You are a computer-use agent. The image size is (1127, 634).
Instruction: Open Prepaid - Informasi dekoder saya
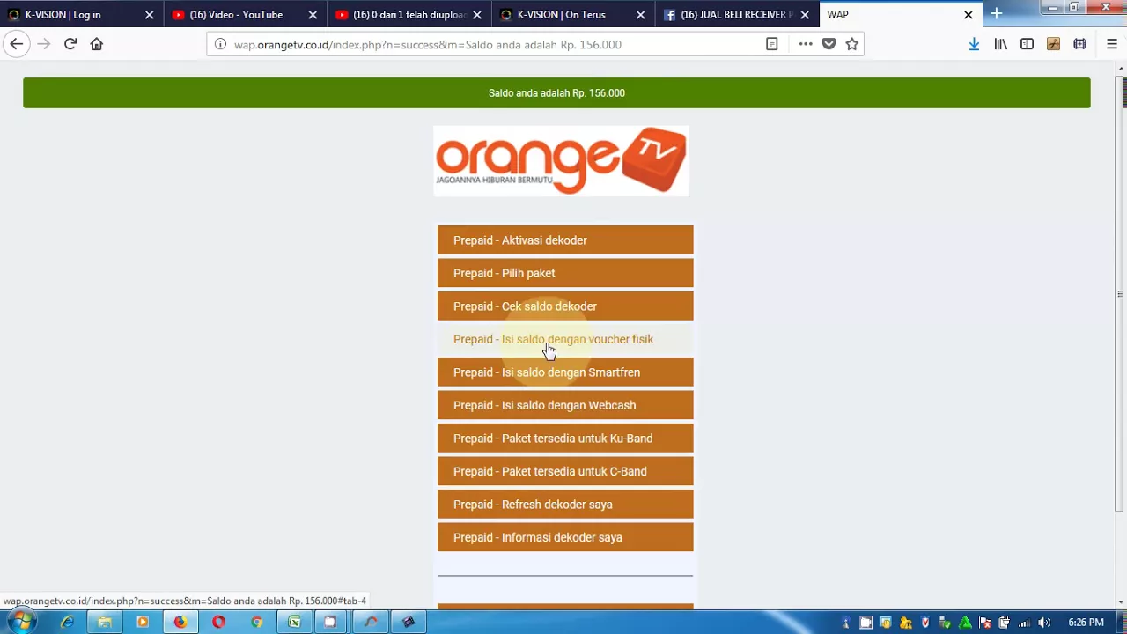(x=565, y=537)
